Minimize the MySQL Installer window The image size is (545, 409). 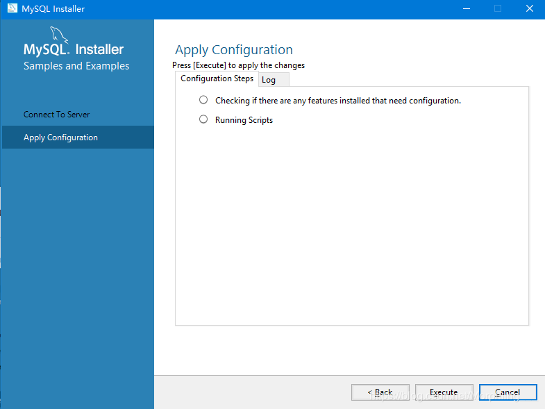[465, 9]
